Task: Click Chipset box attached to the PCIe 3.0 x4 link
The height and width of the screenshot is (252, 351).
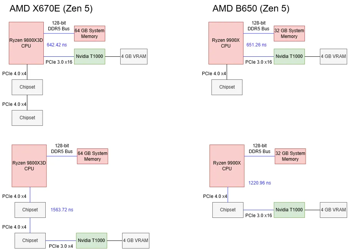Action: 30,240
